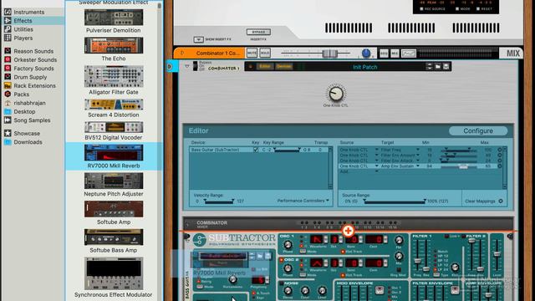Open Target dropdown for Amp Env Sustain
This screenshot has height=301, width=535.
point(418,166)
